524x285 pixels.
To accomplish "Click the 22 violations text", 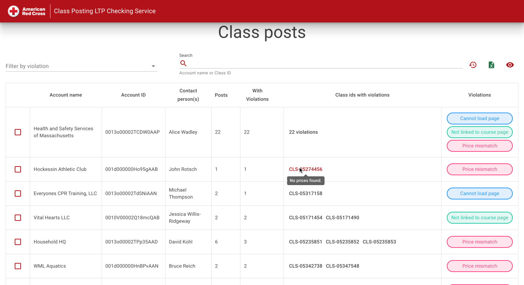I will pyautogui.click(x=303, y=132).
